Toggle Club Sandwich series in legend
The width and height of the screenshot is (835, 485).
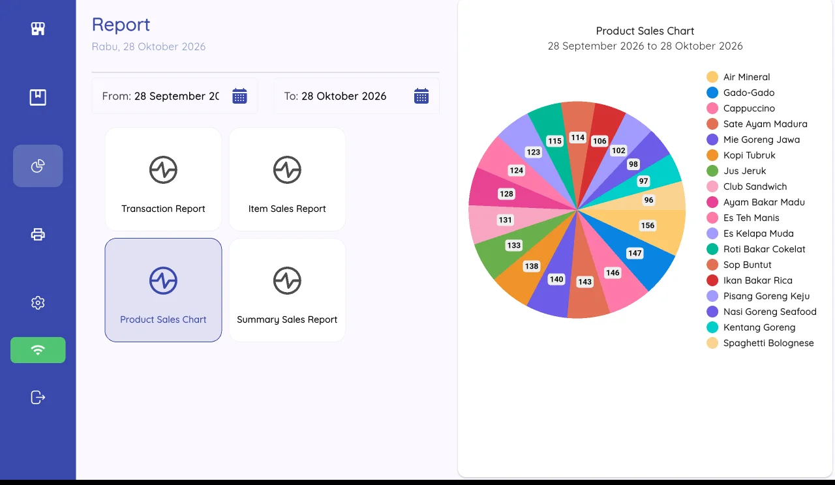pyautogui.click(x=747, y=186)
